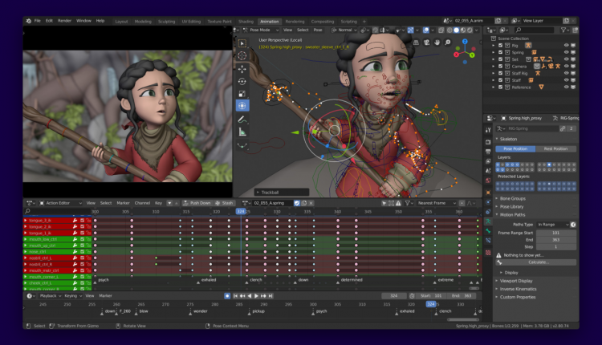Viewport: 602px width, 345px height.
Task: Click the pan hand viewport icon
Action: (437, 43)
